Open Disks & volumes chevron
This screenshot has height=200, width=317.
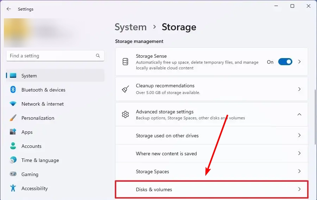tap(299, 189)
